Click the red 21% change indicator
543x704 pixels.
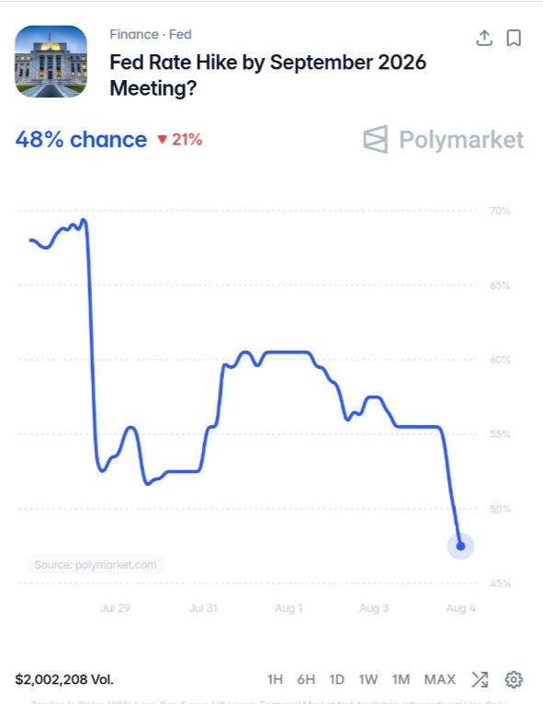[x=180, y=140]
